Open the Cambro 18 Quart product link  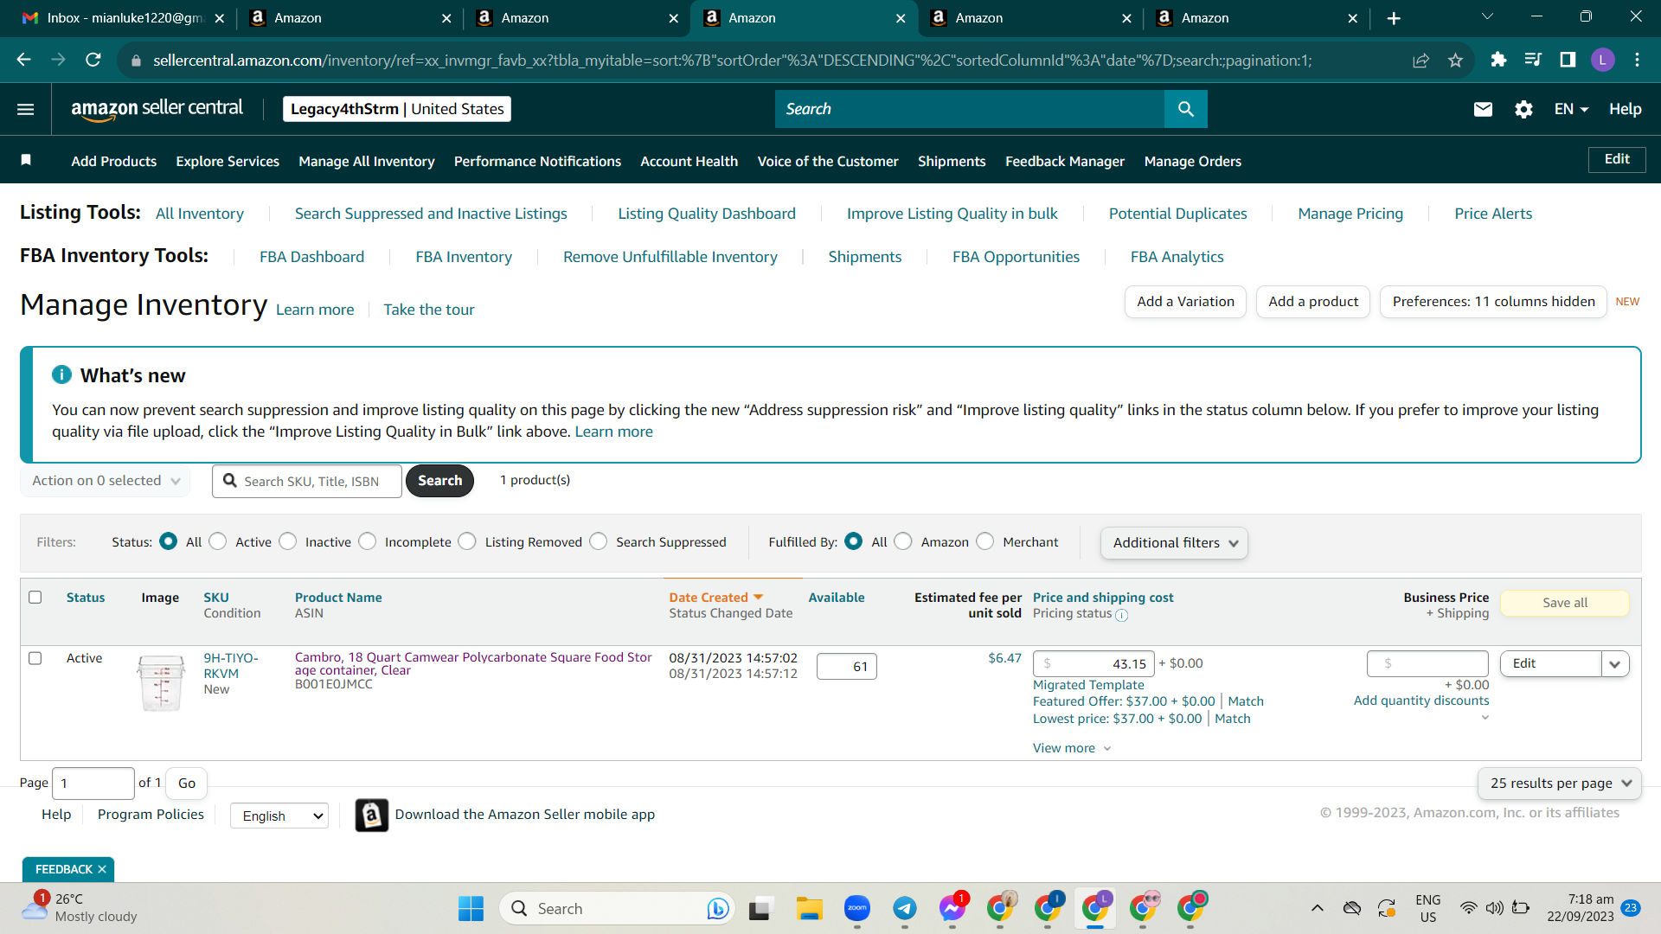[473, 663]
